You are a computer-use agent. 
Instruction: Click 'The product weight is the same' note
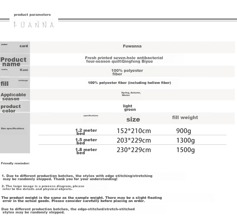click(82, 199)
